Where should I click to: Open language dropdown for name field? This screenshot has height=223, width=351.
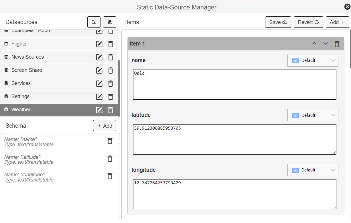(x=313, y=60)
